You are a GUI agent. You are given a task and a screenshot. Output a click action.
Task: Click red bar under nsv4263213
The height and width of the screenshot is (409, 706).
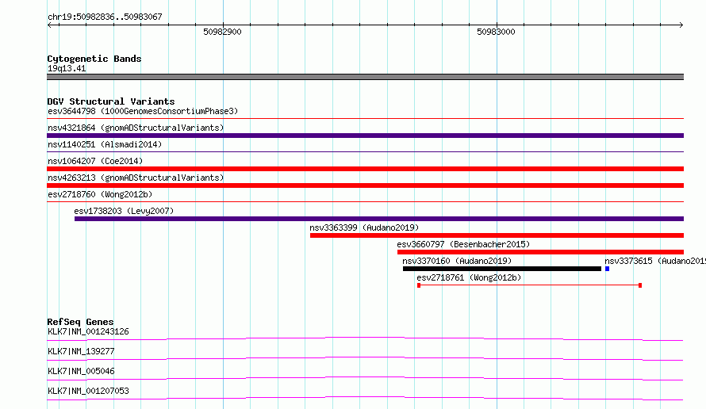point(365,185)
